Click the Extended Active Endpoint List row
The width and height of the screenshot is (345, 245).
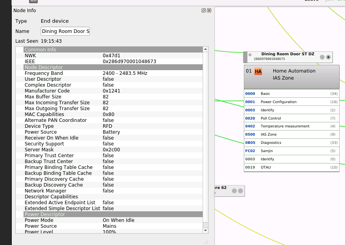pos(109,203)
